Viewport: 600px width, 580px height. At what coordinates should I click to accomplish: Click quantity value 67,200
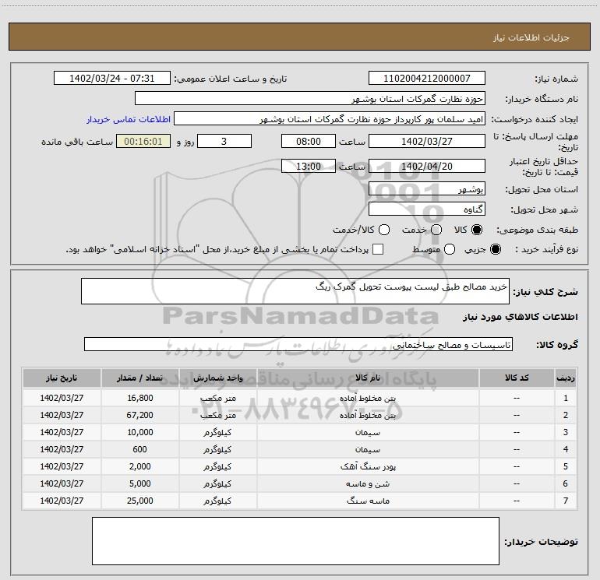pos(140,415)
